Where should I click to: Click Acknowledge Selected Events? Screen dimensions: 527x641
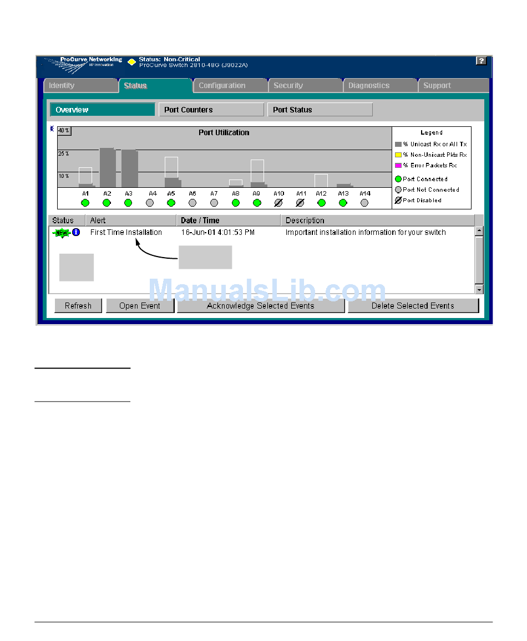[261, 306]
